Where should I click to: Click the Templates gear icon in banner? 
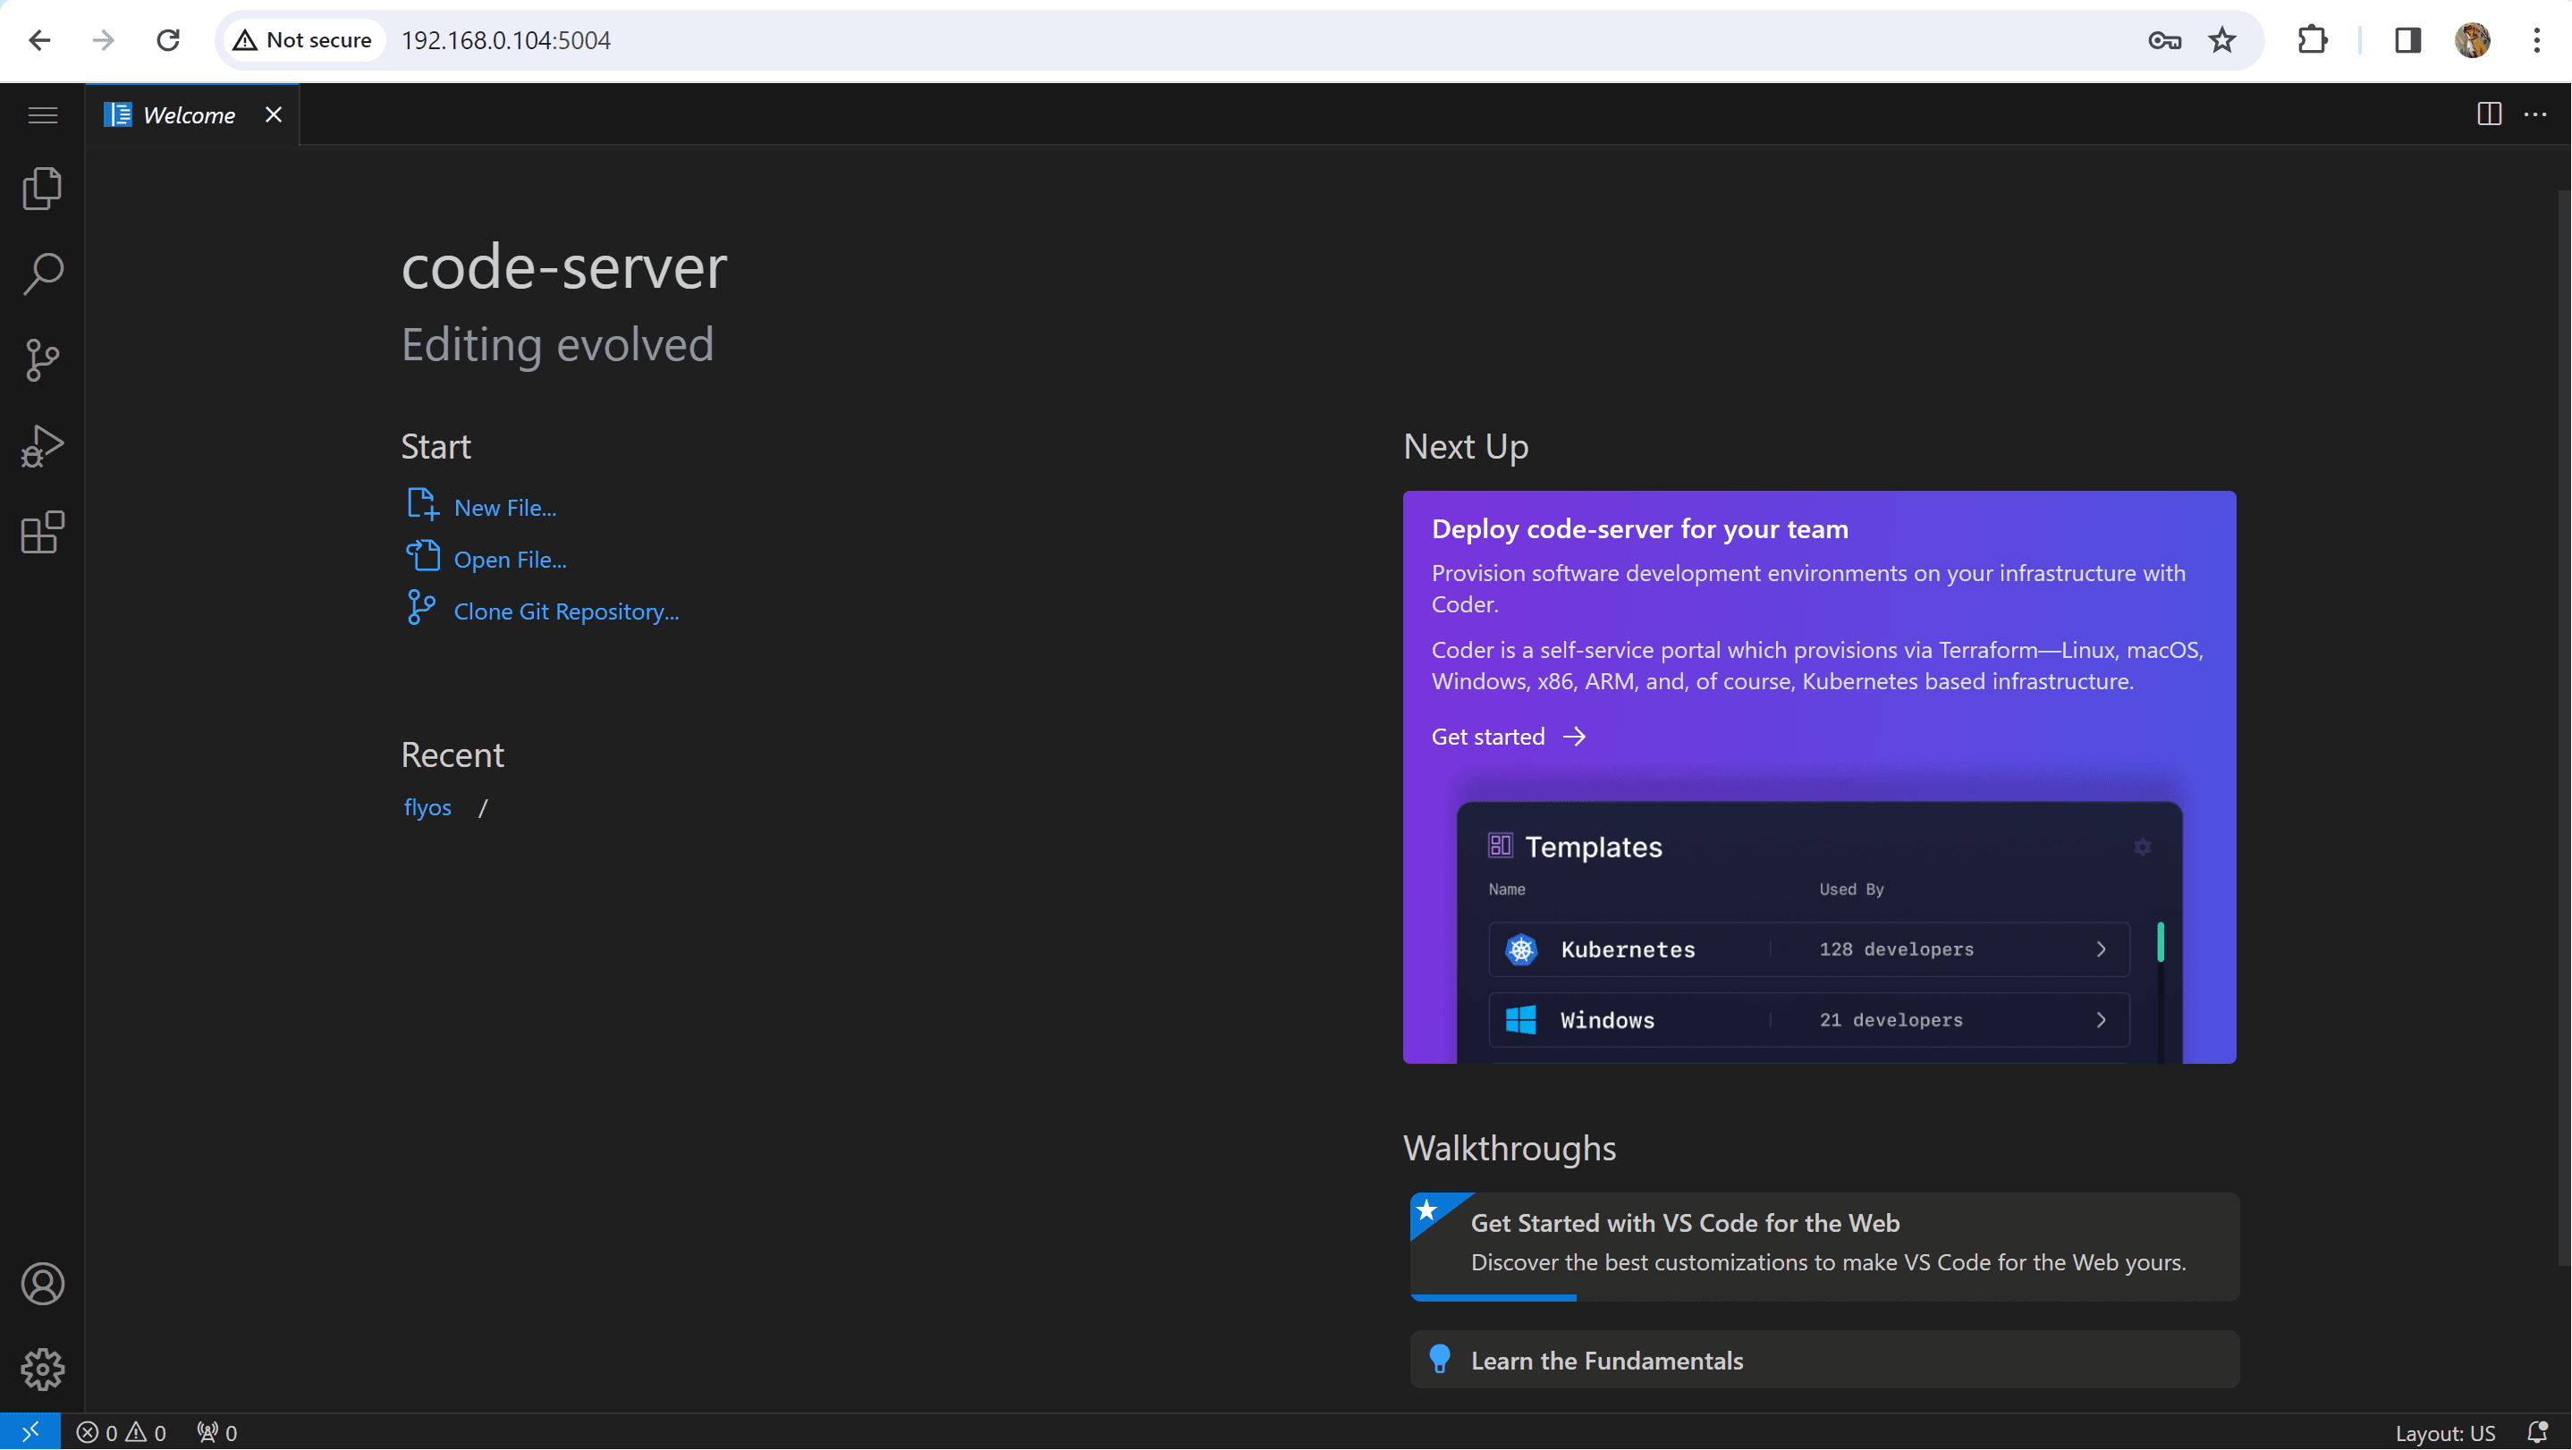click(x=2143, y=847)
